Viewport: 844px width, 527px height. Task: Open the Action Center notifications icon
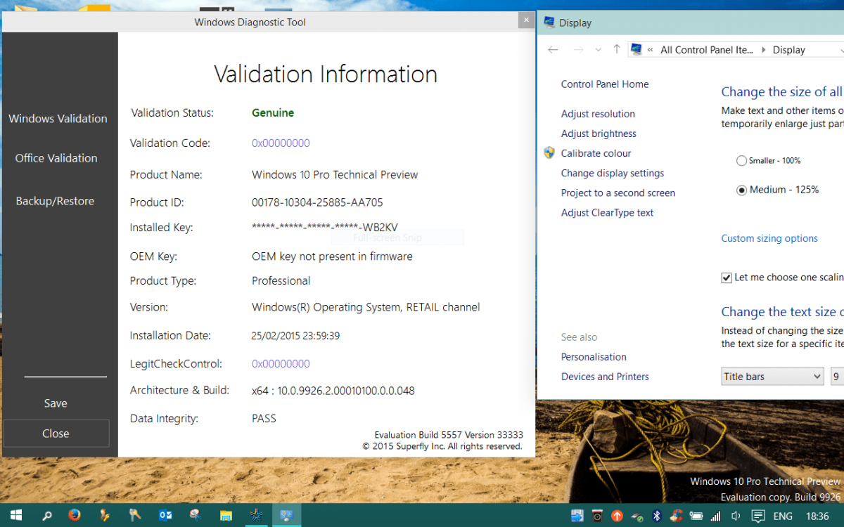pyautogui.click(x=758, y=516)
